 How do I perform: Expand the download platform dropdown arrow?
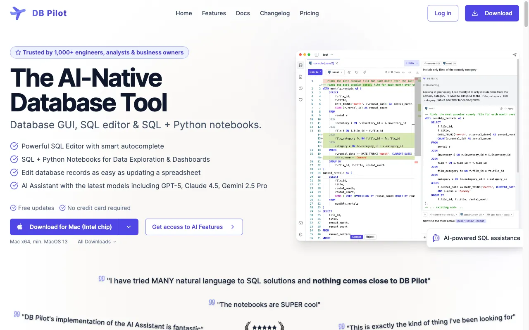coord(129,227)
